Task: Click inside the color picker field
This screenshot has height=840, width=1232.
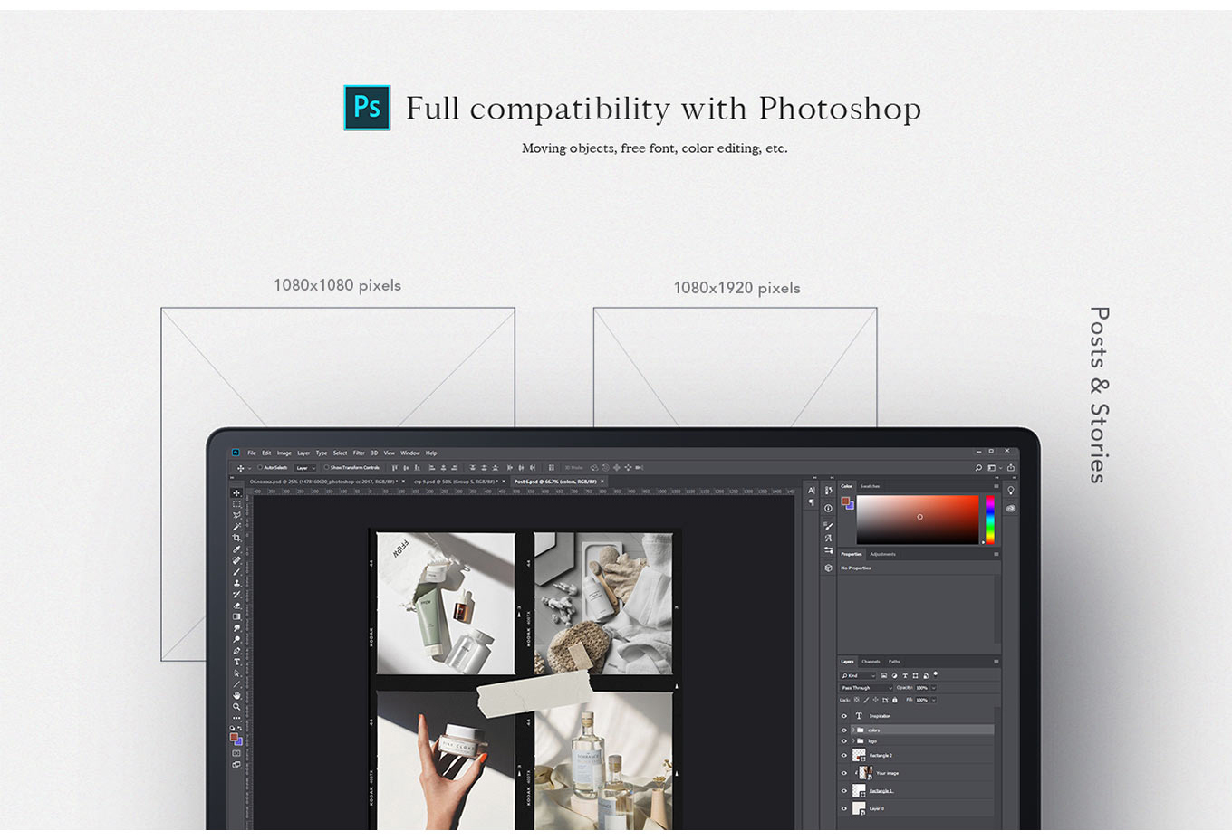Action: coord(918,520)
